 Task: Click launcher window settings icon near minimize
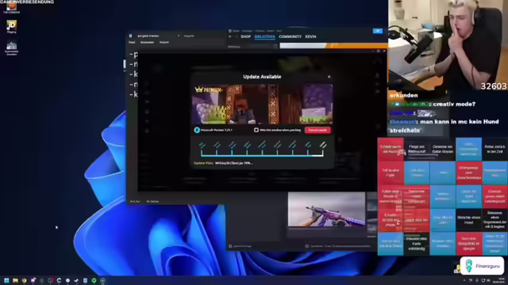pyautogui.click(x=378, y=51)
